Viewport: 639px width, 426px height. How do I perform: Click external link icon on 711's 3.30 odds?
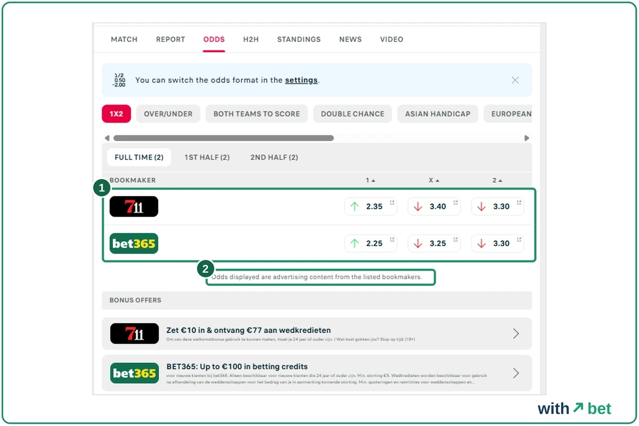519,202
